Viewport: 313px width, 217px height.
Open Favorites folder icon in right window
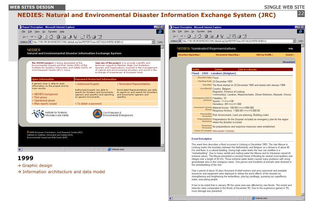tap(211, 36)
